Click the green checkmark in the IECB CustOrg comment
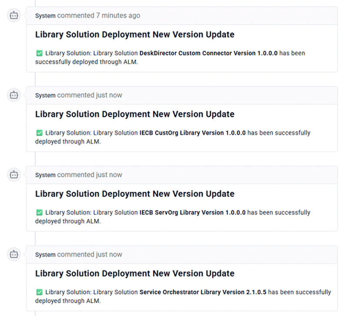The height and width of the screenshot is (316, 340). [x=39, y=133]
